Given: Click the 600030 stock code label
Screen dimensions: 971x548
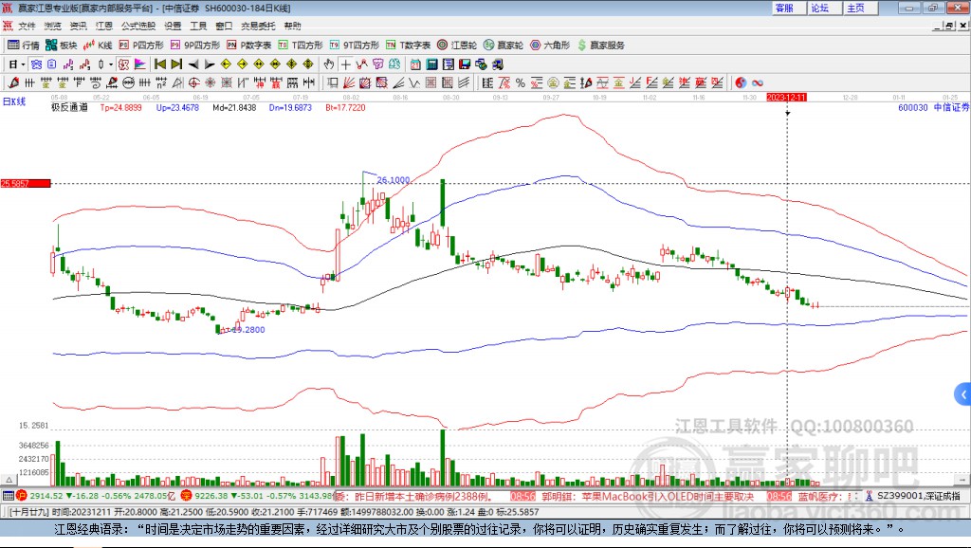Looking at the screenshot, I should [913, 108].
